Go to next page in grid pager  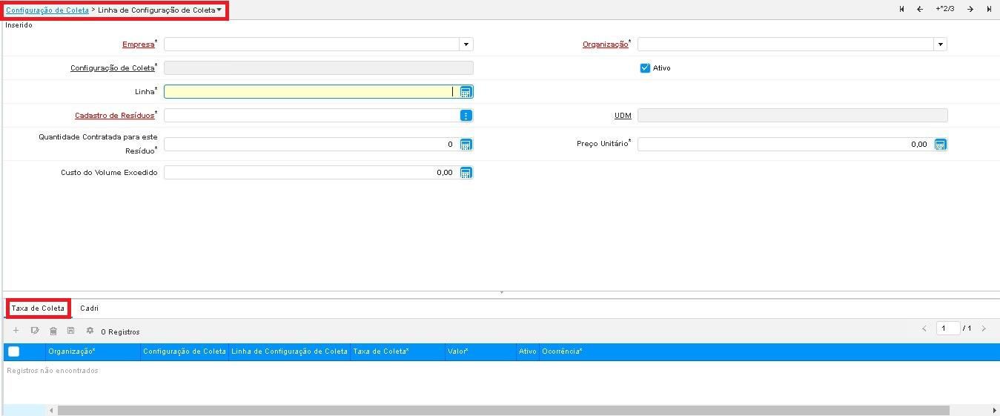(x=984, y=328)
